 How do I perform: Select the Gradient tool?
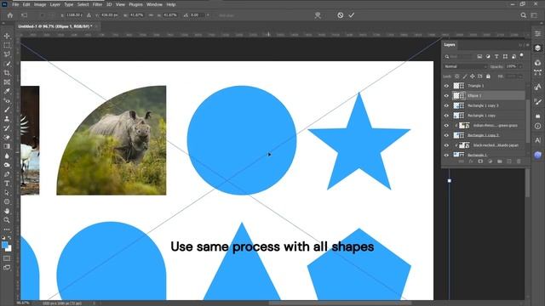[7, 146]
